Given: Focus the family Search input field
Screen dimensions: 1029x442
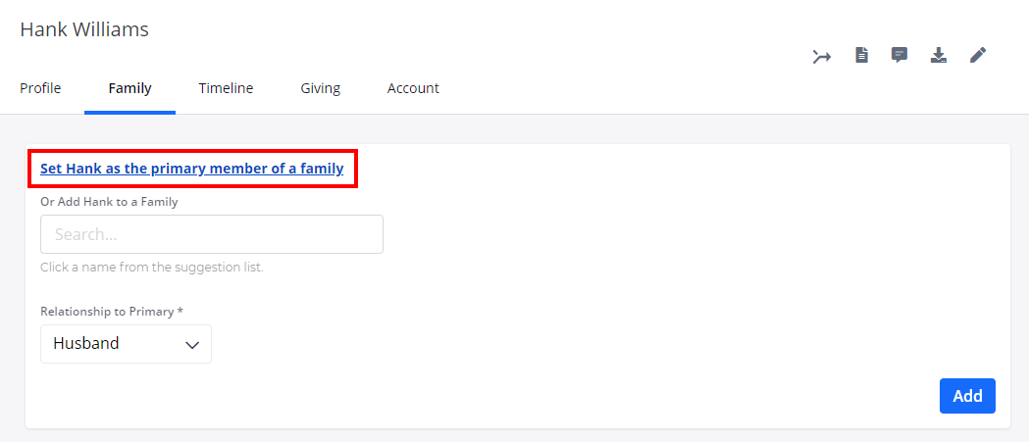Looking at the screenshot, I should pyautogui.click(x=212, y=234).
